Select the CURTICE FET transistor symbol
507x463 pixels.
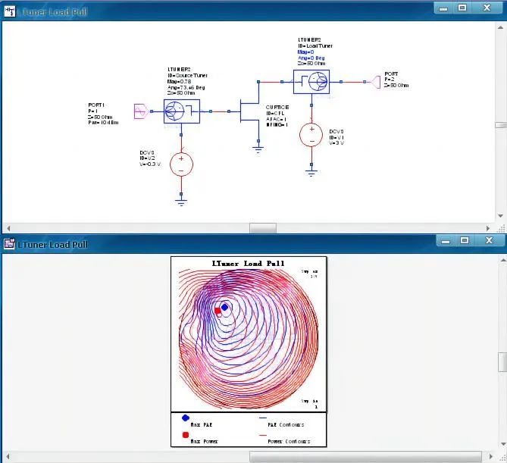[249, 111]
